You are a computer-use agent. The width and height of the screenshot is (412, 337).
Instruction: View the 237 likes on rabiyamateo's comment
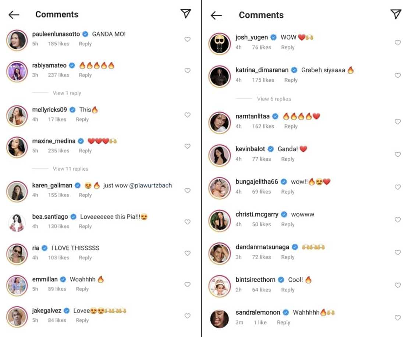tap(58, 75)
